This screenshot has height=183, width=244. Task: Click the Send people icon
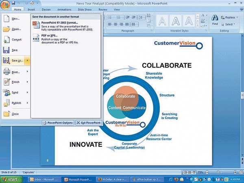point(7,92)
